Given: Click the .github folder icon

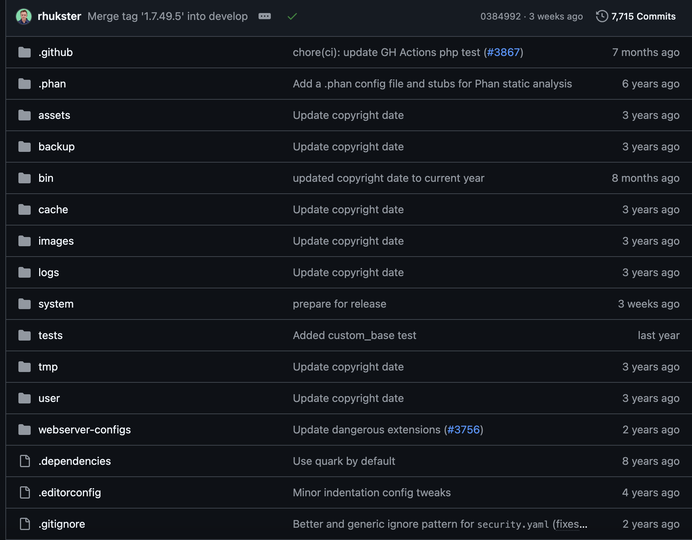Looking at the screenshot, I should pyautogui.click(x=25, y=53).
